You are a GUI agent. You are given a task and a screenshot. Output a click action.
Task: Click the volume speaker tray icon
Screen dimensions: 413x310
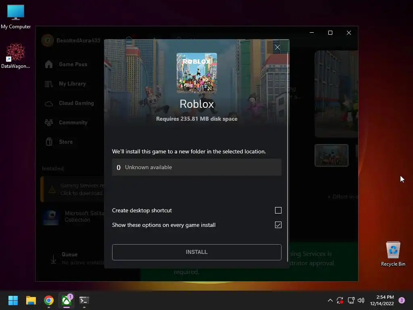[x=361, y=300]
